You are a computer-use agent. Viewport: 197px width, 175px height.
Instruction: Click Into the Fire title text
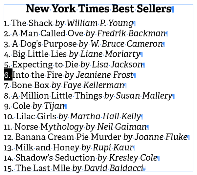click(x=37, y=75)
